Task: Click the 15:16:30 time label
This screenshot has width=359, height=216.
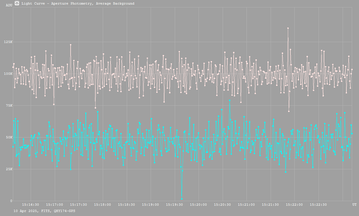Action: 31,205
